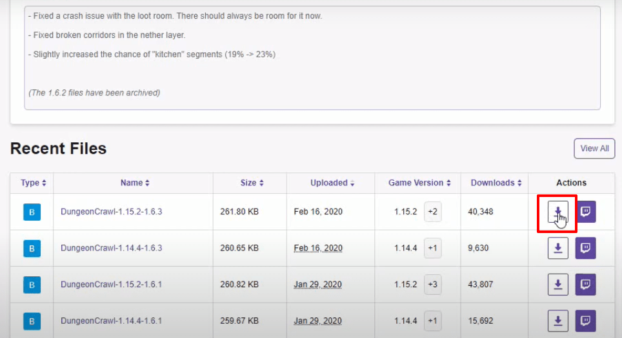The image size is (622, 338).
Task: Open the View All files button
Action: (x=594, y=149)
